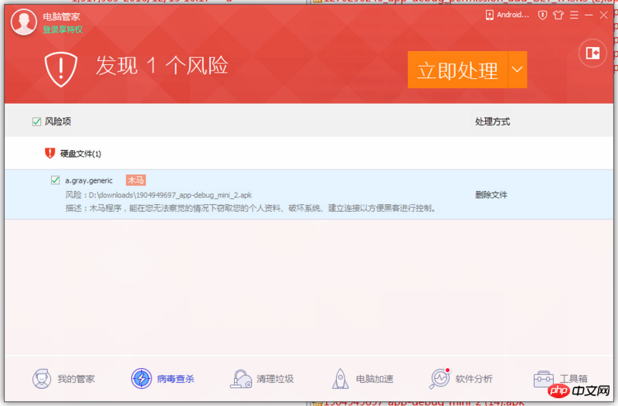Open the hamburger main menu
Viewport: 618px width, 406px height.
tap(574, 15)
